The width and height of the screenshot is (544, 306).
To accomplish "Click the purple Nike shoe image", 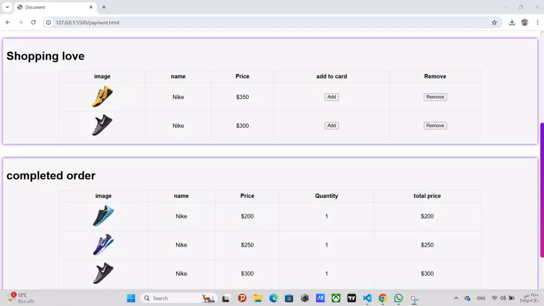I will (x=103, y=245).
